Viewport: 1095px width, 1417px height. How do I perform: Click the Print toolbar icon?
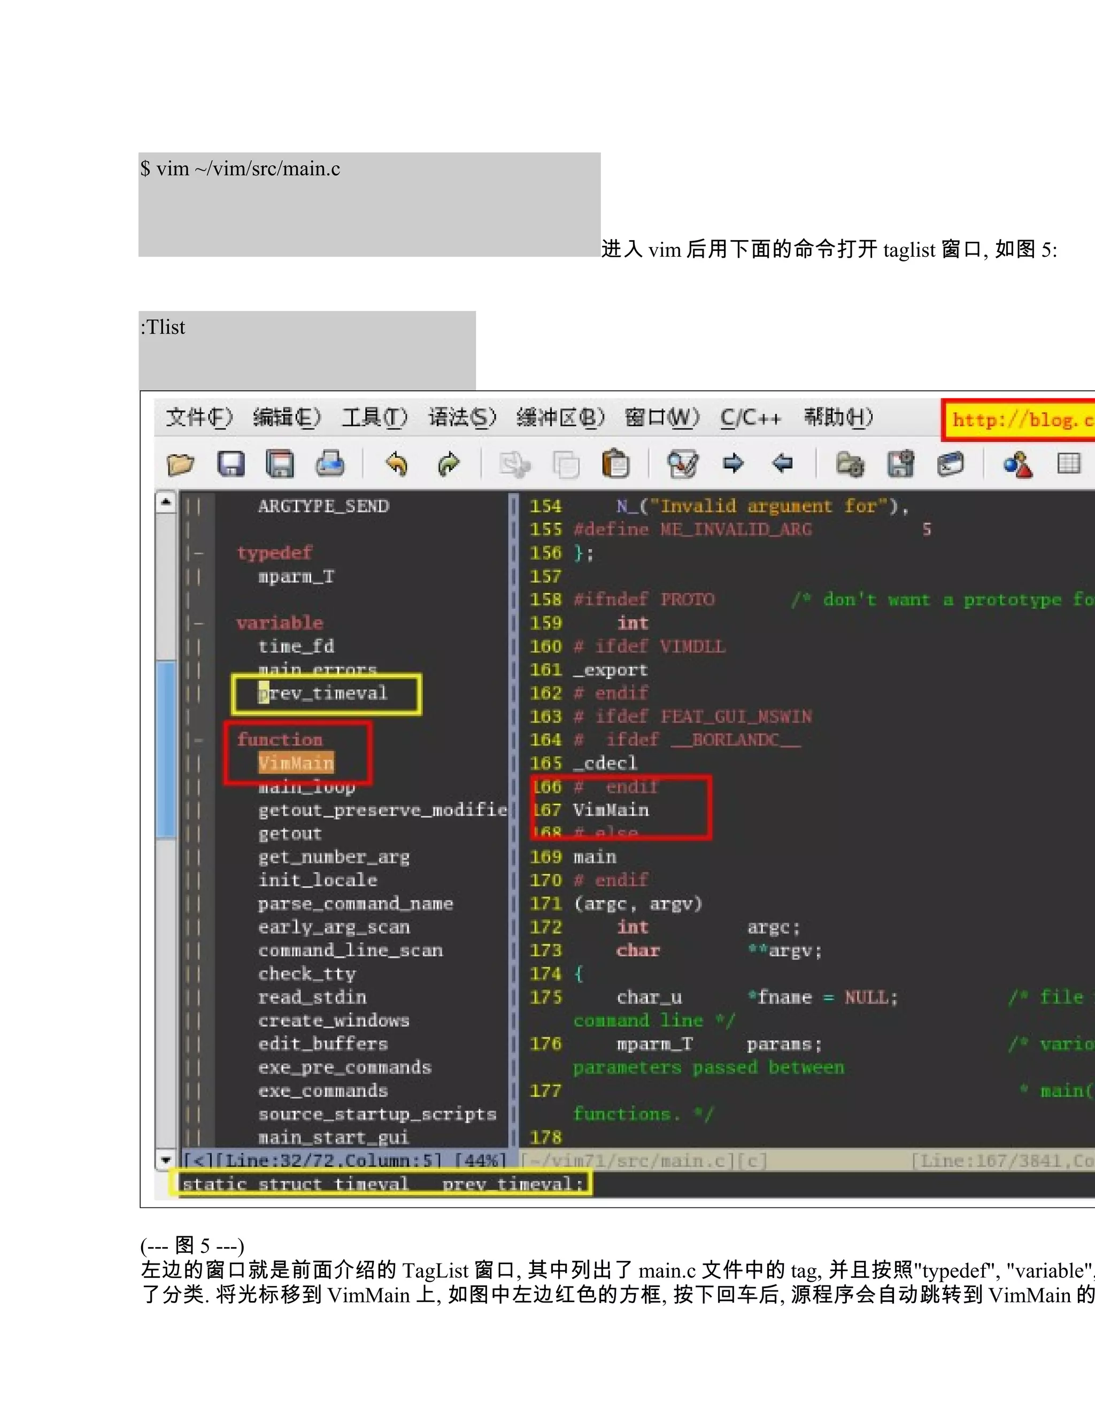click(330, 463)
